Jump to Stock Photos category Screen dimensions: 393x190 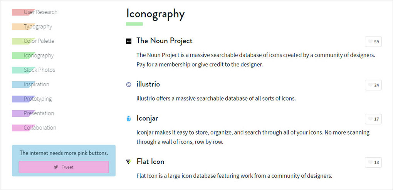(x=39, y=70)
